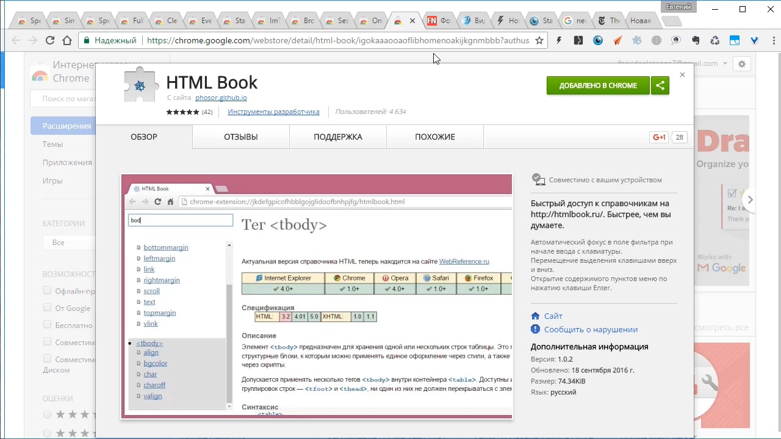Go back to the previous page
781x439 pixels.
(x=16, y=40)
